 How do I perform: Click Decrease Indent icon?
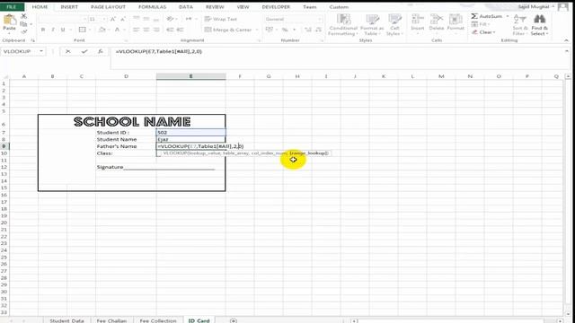[x=170, y=30]
